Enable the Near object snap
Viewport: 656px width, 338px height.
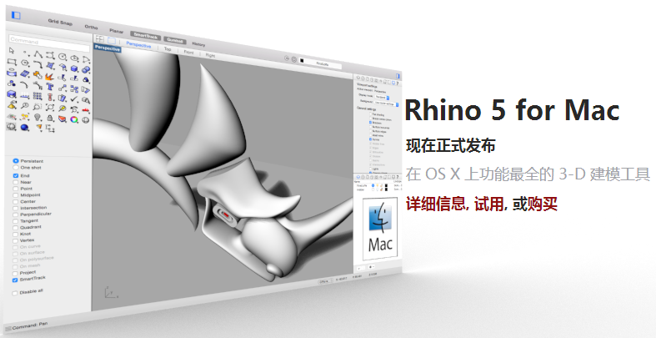click(x=16, y=183)
